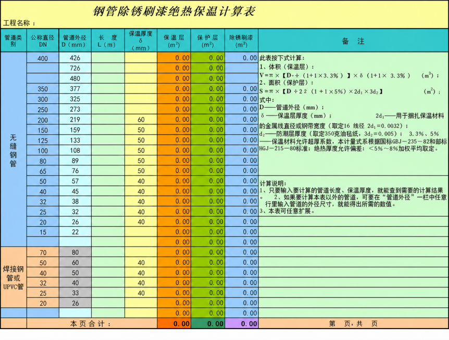
Task: Select the DN 350 cell
Action: point(43,89)
